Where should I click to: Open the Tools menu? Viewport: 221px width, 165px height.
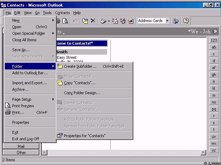pyautogui.click(x=47, y=13)
